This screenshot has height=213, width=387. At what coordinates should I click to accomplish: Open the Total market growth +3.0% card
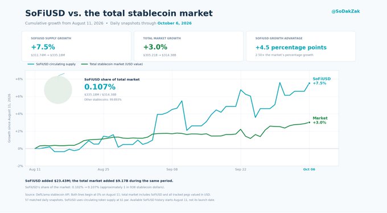pos(188,46)
